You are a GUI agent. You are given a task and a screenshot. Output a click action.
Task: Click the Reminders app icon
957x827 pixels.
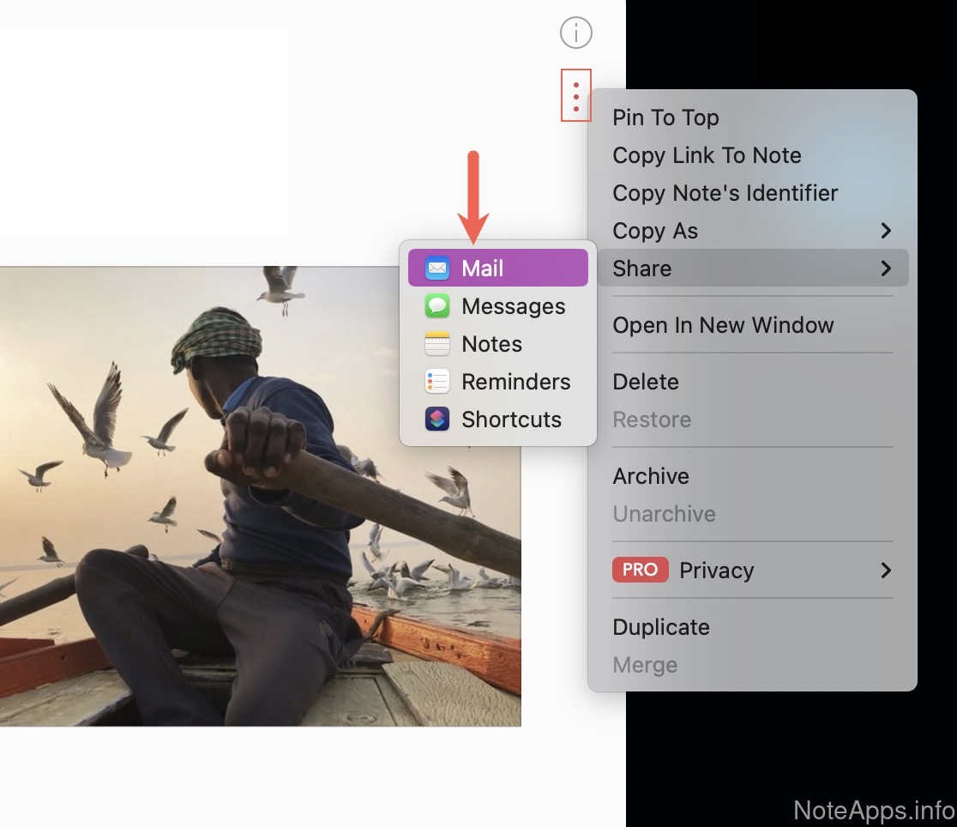pos(437,382)
